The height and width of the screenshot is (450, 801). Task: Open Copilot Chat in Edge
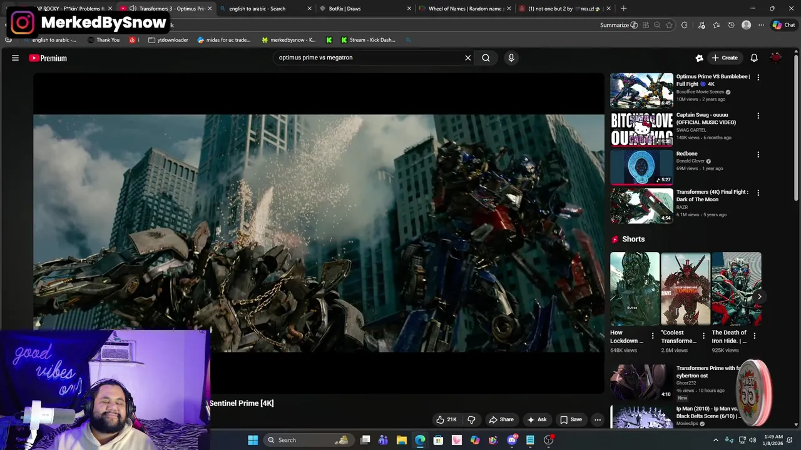(783, 25)
